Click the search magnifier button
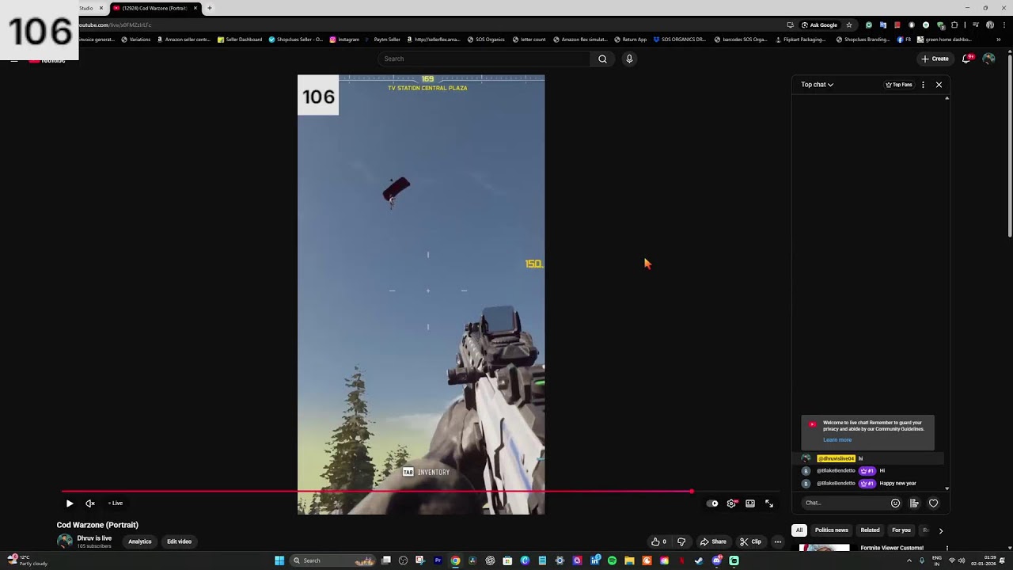Screen dimensions: 1013x570 pyautogui.click(x=602, y=59)
